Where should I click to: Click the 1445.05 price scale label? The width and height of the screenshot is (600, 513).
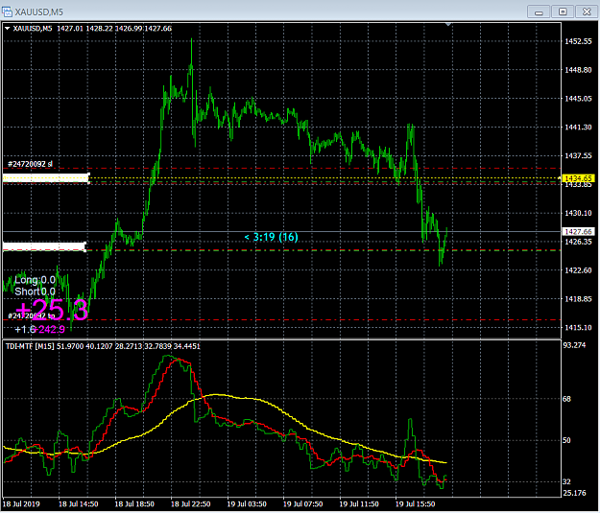(x=578, y=99)
